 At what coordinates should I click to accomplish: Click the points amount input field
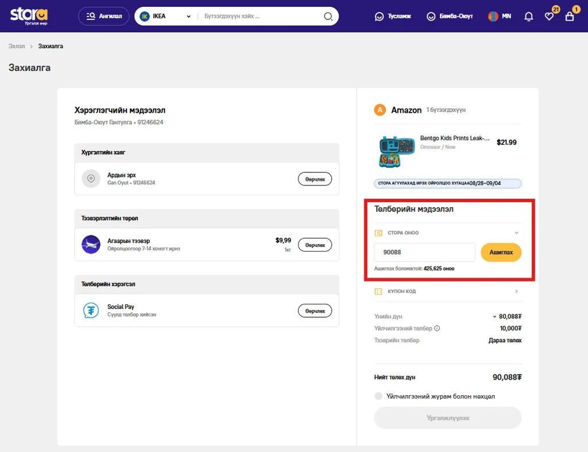click(x=424, y=253)
